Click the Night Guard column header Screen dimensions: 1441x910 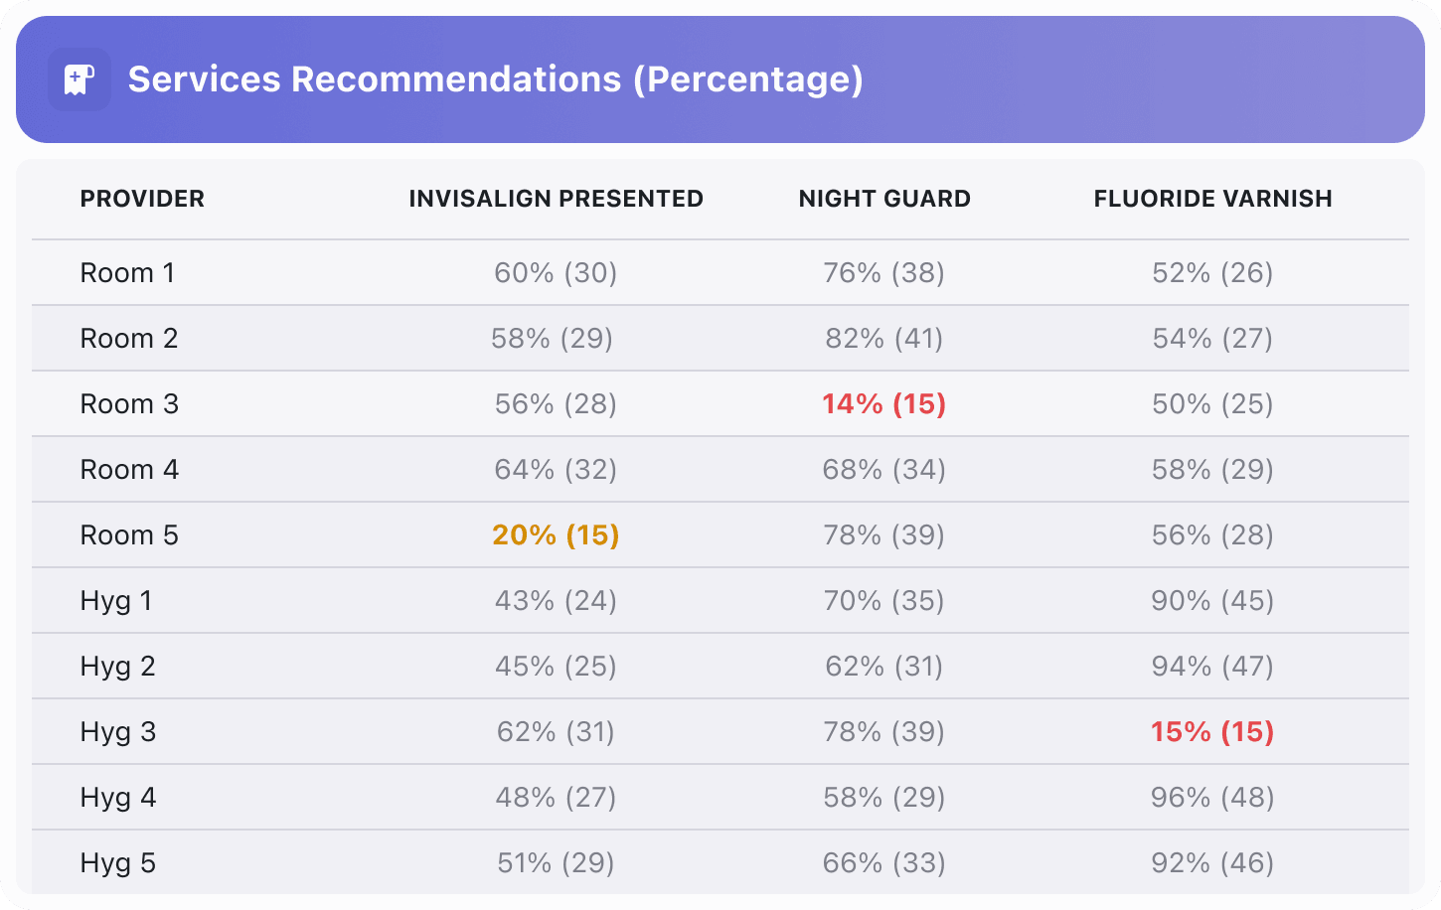click(884, 199)
